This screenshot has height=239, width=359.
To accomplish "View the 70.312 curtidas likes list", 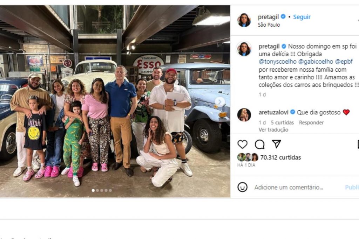I will pos(280,157).
